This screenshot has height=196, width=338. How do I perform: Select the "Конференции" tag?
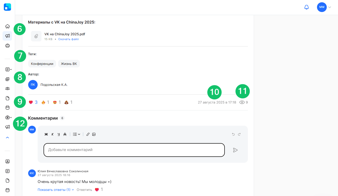pos(42,64)
